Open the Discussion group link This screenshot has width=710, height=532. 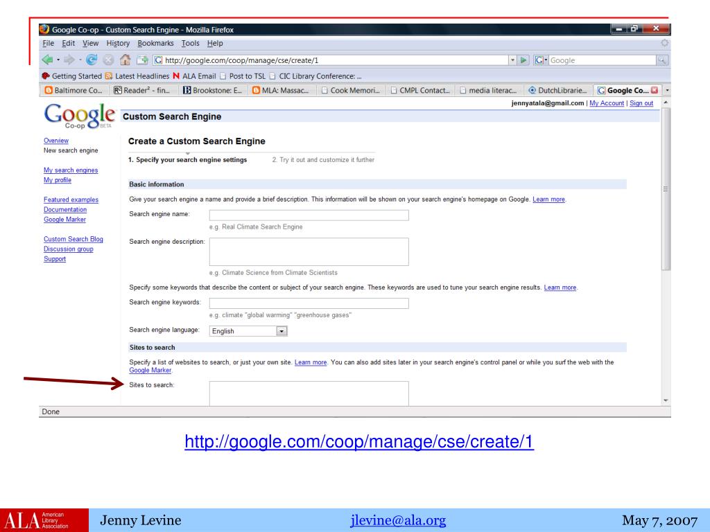[x=69, y=249]
